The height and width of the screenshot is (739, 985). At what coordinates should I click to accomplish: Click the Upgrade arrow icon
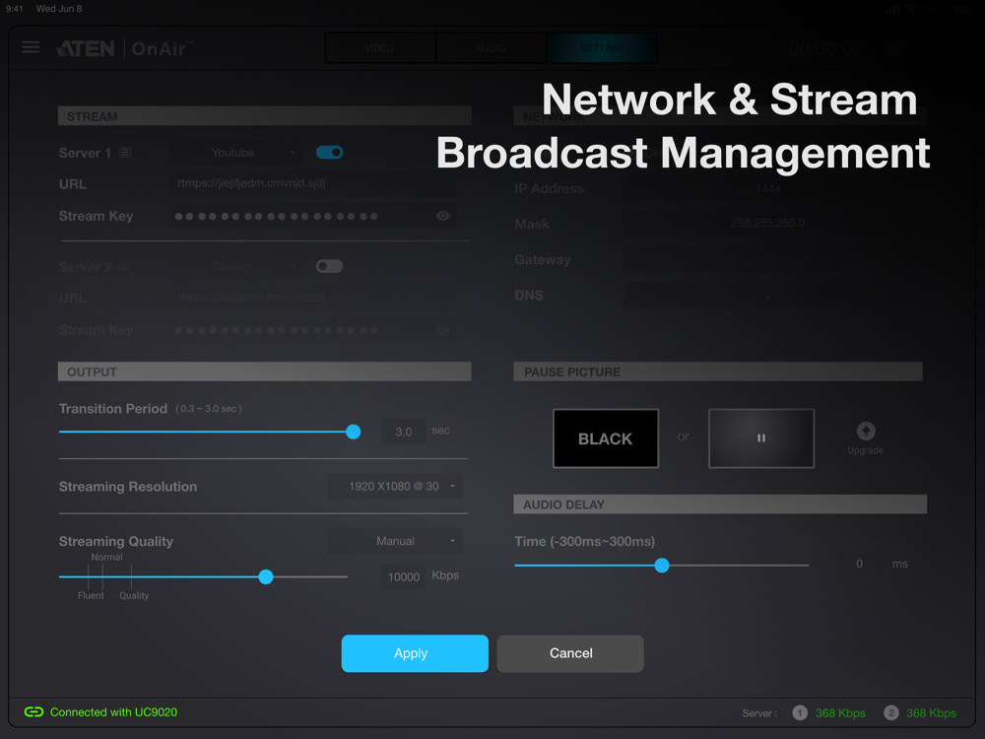(866, 432)
